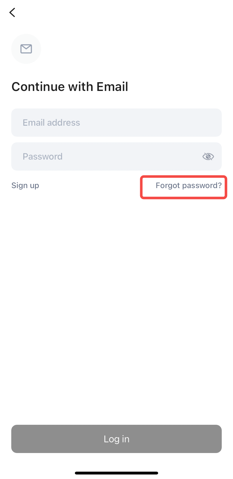Click the Password placeholder text
Viewport: 233px width, 479px height.
pos(43,156)
